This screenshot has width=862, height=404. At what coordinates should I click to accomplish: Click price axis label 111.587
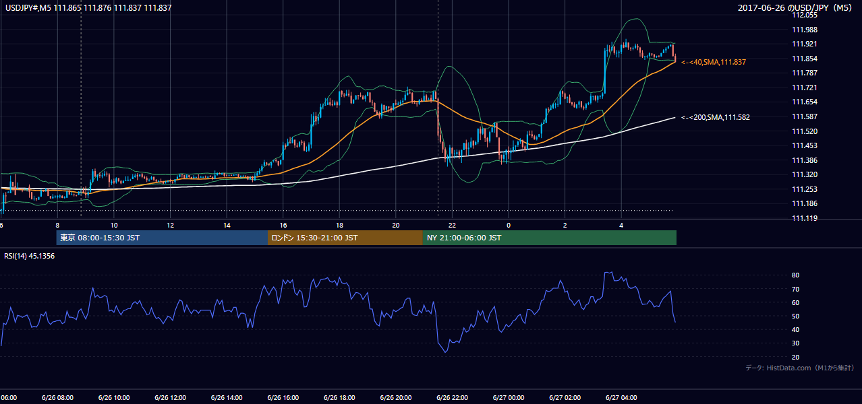tap(804, 116)
